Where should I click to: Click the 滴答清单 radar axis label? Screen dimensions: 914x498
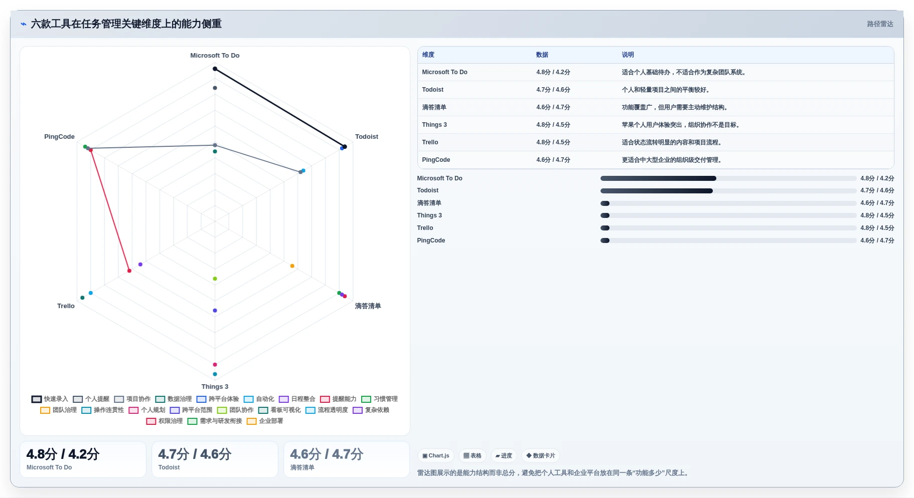(x=368, y=306)
